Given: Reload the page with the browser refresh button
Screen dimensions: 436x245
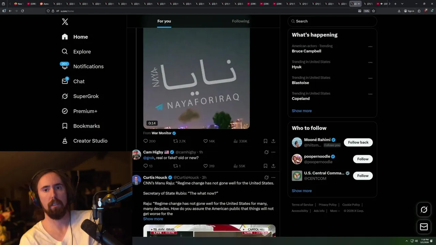Looking at the screenshot, I should tap(22, 11).
